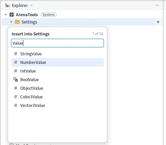The height and width of the screenshot is (145, 166).
Task: Click the hash icon beside StringValue
Action: tap(16, 54)
